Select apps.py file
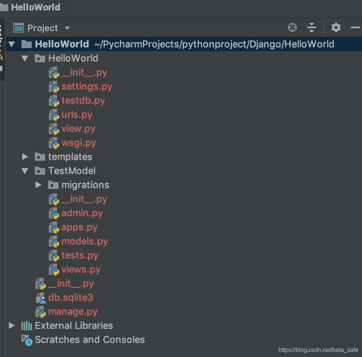 [x=80, y=227]
